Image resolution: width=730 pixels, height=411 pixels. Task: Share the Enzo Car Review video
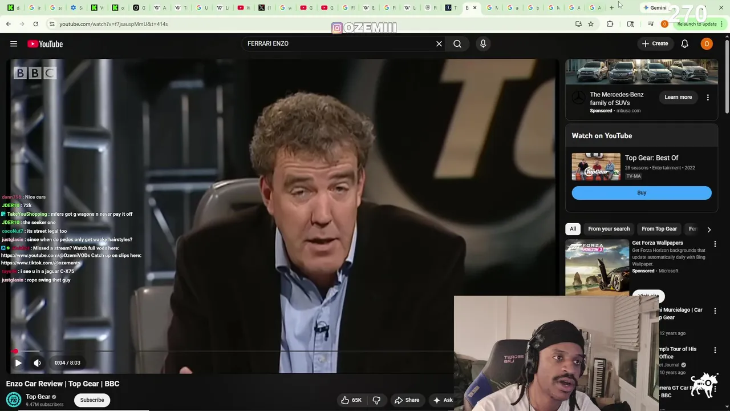[x=407, y=400]
